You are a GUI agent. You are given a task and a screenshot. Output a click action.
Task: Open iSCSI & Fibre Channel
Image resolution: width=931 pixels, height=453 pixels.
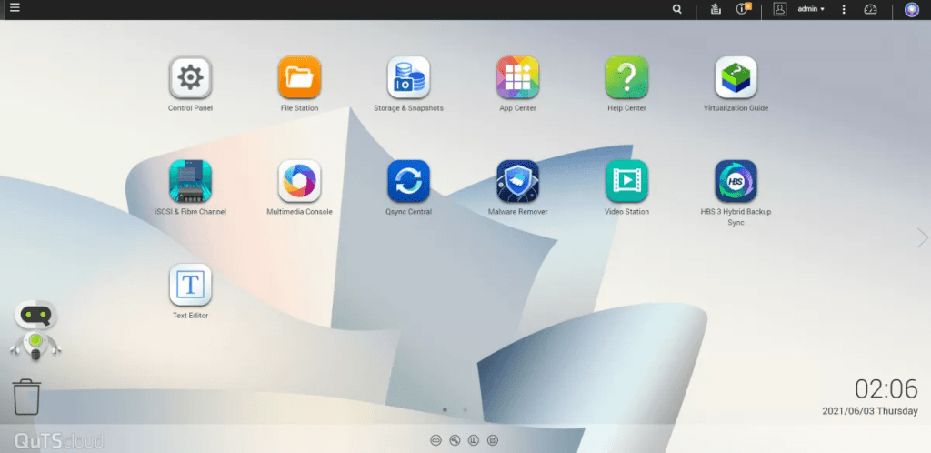pyautogui.click(x=190, y=181)
